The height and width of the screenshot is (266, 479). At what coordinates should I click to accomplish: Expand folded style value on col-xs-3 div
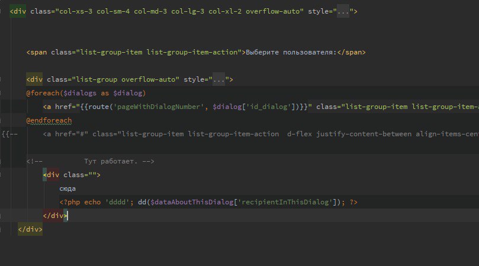343,12
